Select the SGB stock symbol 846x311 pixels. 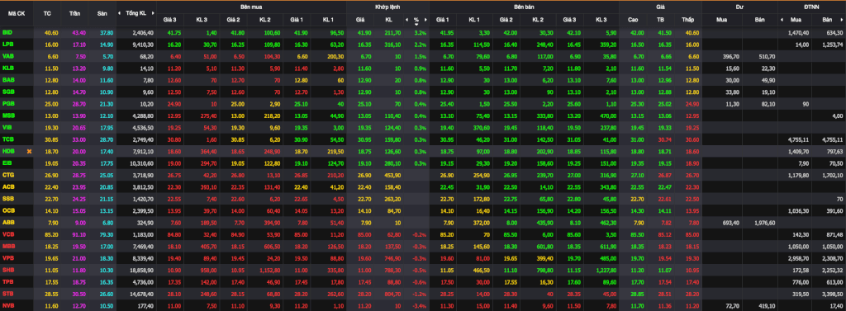[x=8, y=92]
